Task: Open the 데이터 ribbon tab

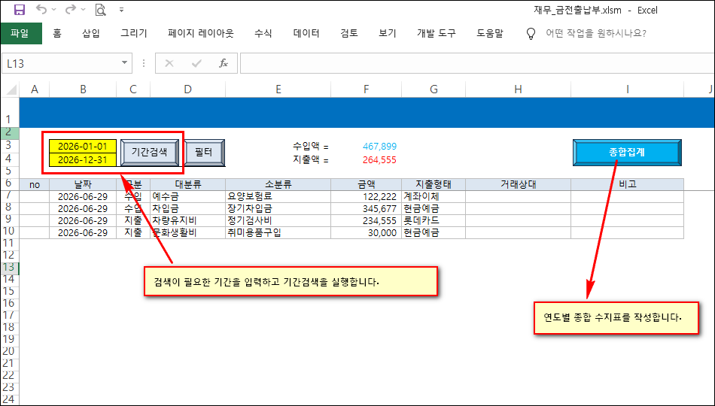Action: 306,33
